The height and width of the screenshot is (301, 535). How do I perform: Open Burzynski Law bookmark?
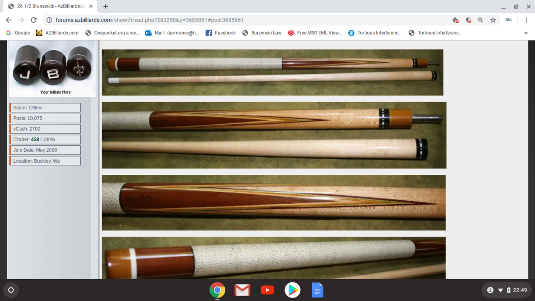pos(262,33)
